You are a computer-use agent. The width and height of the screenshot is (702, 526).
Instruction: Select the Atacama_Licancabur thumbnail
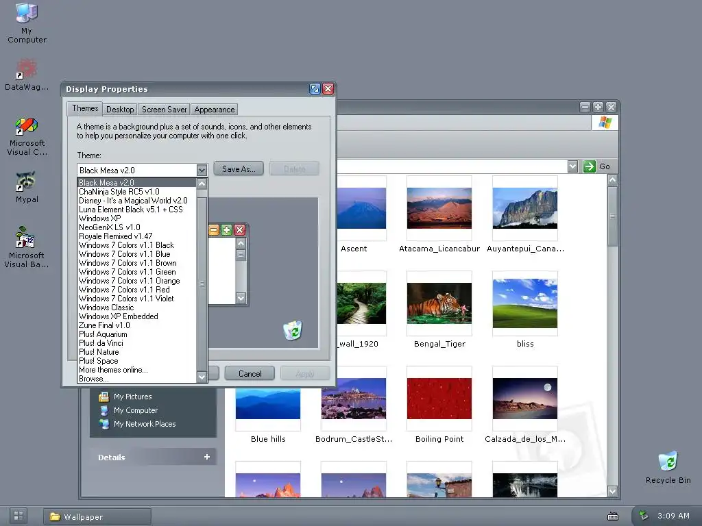point(439,208)
